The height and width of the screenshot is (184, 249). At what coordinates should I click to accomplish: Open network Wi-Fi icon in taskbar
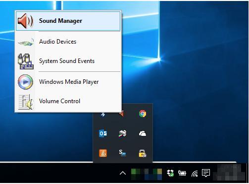coord(195,174)
